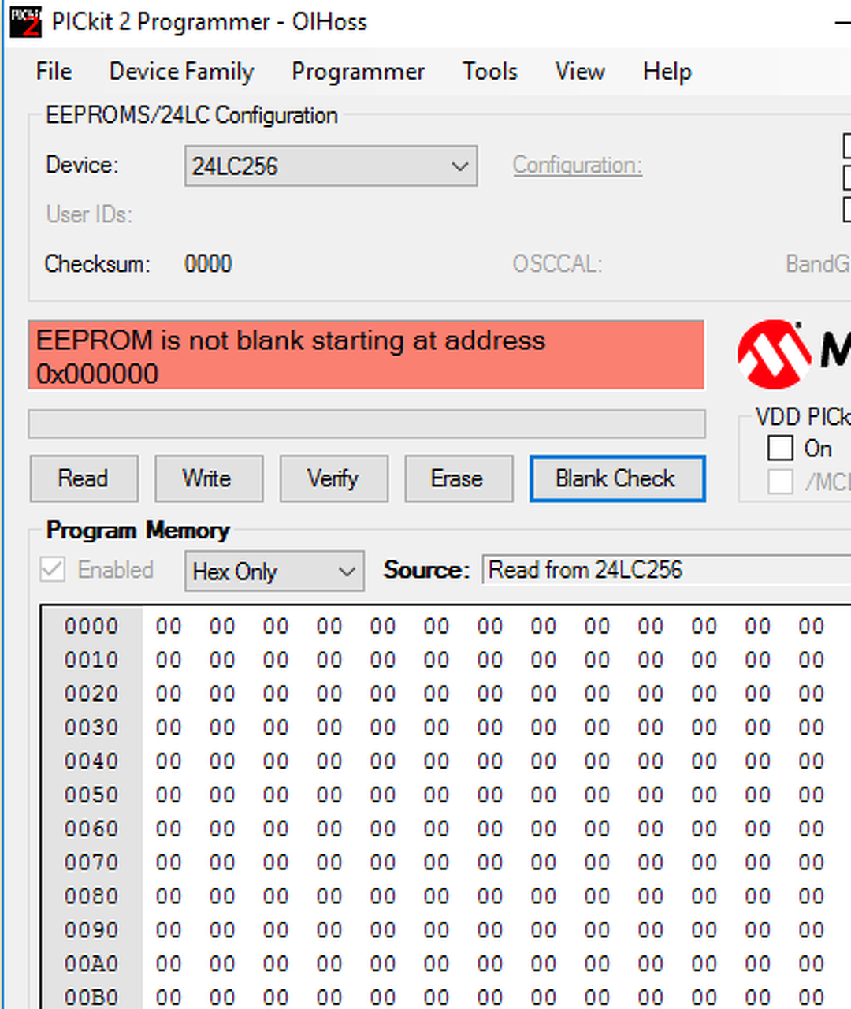Image resolution: width=851 pixels, height=1009 pixels.
Task: Select memory address row 0060
Action: tap(91, 828)
